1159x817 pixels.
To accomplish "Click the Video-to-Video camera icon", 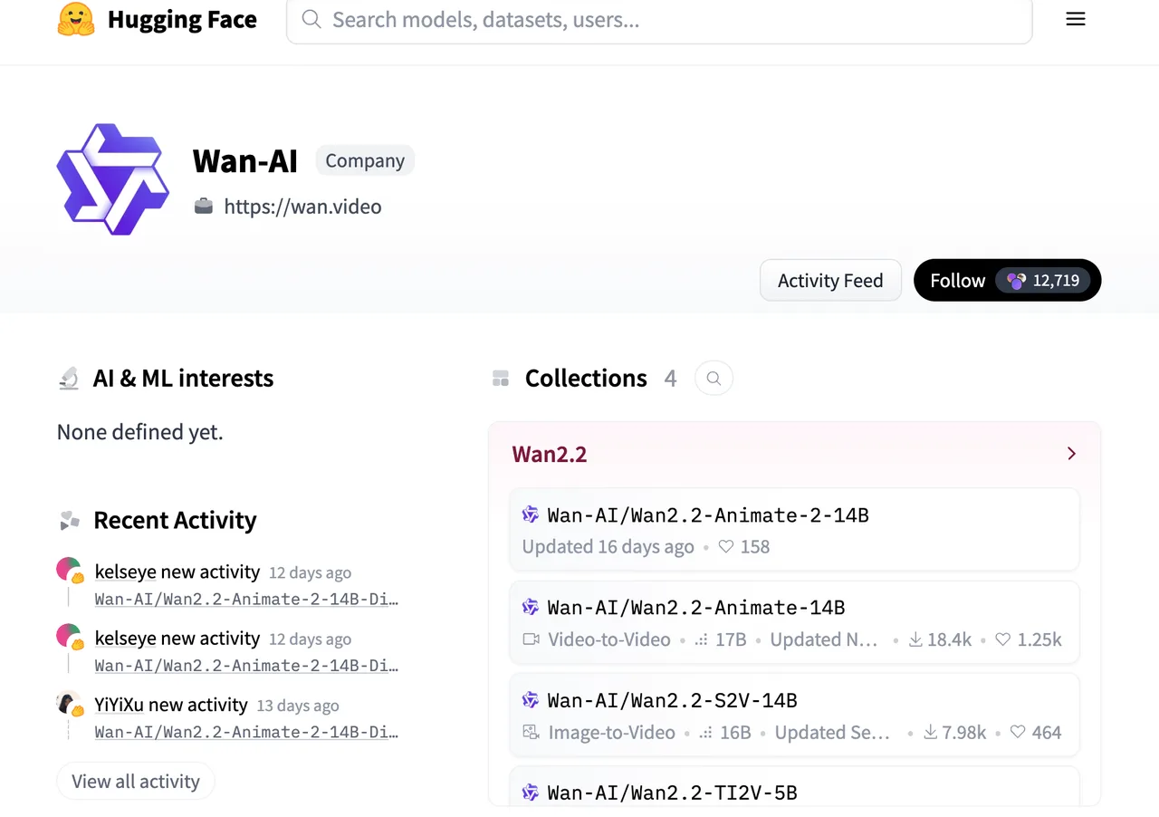I will click(532, 639).
